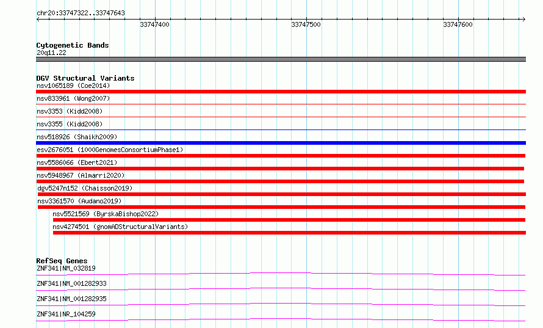The width and height of the screenshot is (543, 328).
Task: Click the red bar of nsv4274501
Action: [289, 233]
